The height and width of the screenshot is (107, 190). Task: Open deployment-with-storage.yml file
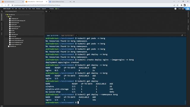coord(18,21)
